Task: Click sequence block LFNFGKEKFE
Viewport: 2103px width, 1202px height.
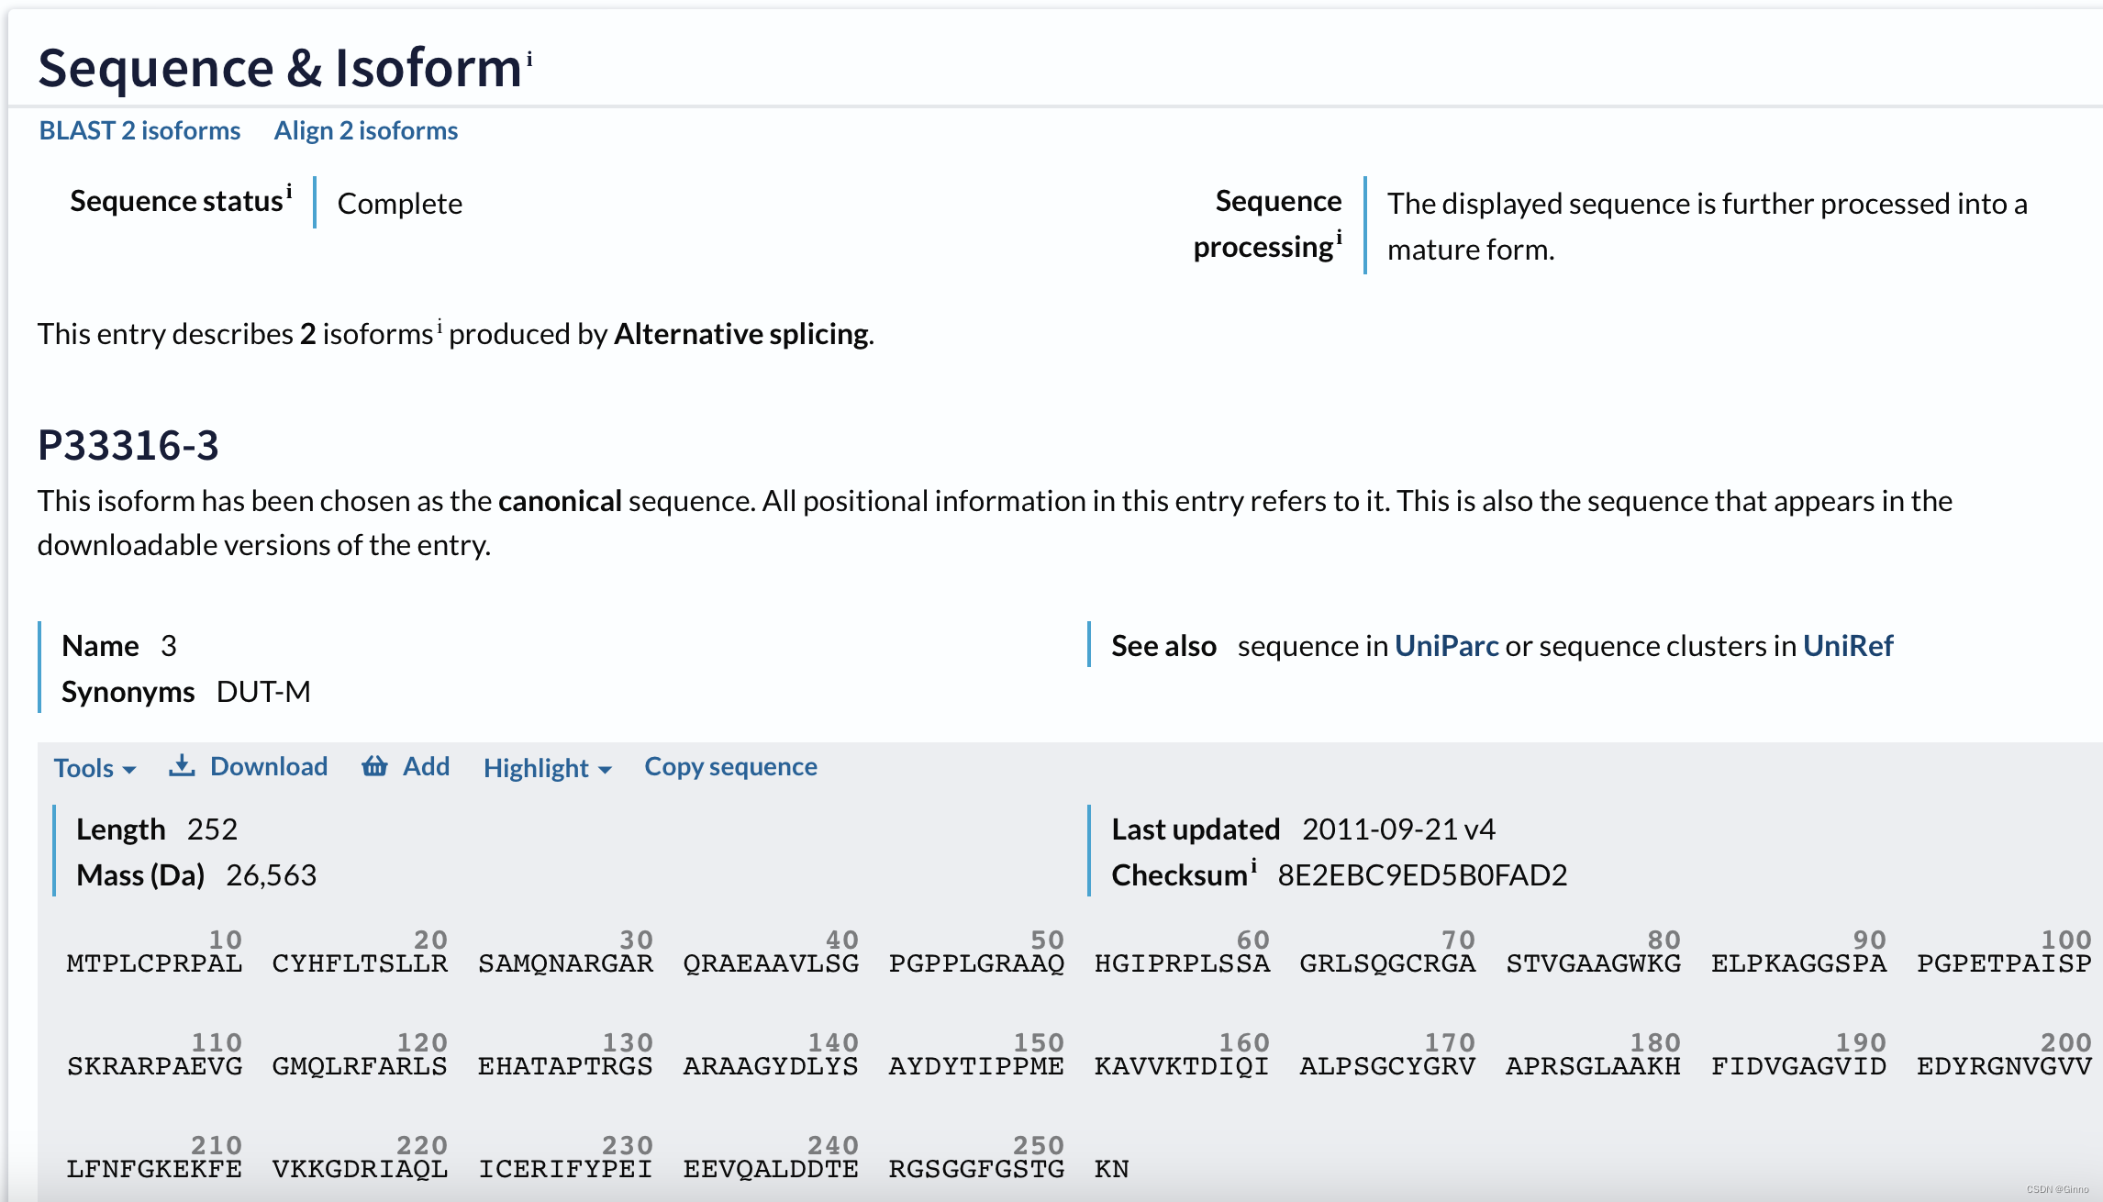Action: pos(154,1169)
